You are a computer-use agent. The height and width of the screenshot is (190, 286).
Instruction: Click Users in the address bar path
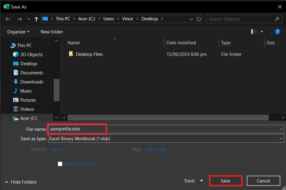pos(109,19)
